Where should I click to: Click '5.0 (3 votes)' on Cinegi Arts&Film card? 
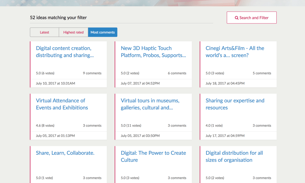215,73
